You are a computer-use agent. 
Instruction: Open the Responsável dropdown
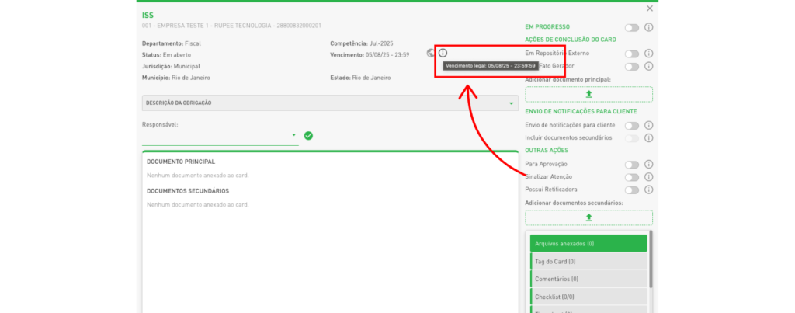[x=294, y=136]
